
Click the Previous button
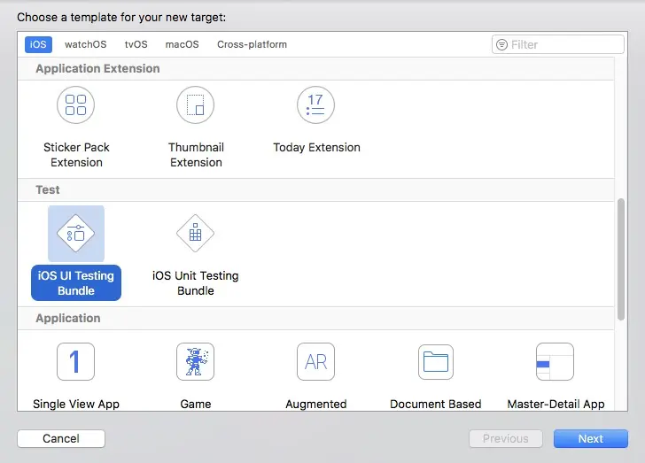coord(506,438)
